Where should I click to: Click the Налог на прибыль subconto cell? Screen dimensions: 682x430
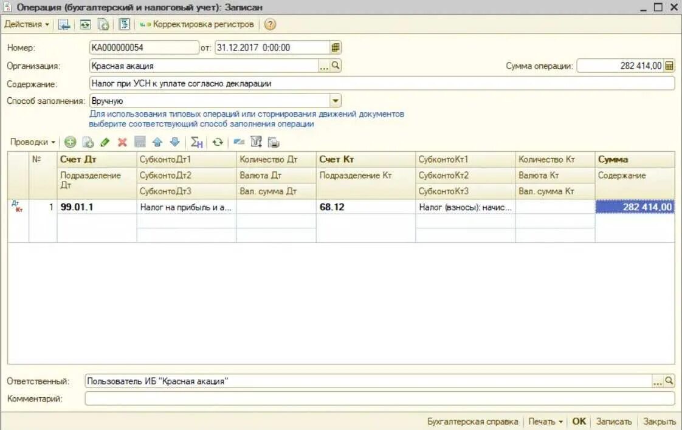[187, 207]
